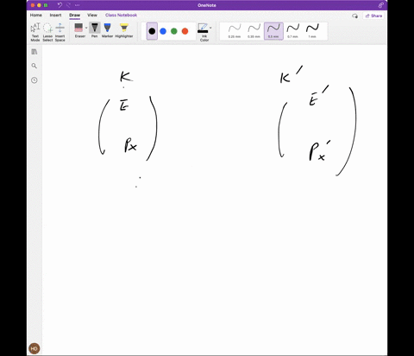Screen dimensions: 414x356
Task: Switch to the Insert tab
Action: (x=55, y=16)
